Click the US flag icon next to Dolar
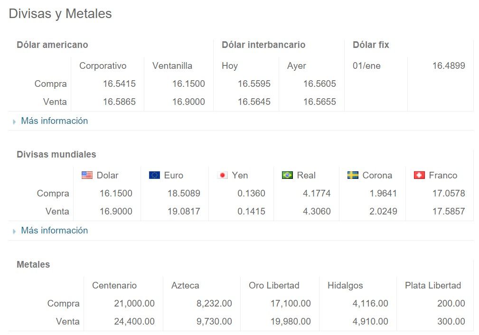479x335 pixels. tap(87, 175)
